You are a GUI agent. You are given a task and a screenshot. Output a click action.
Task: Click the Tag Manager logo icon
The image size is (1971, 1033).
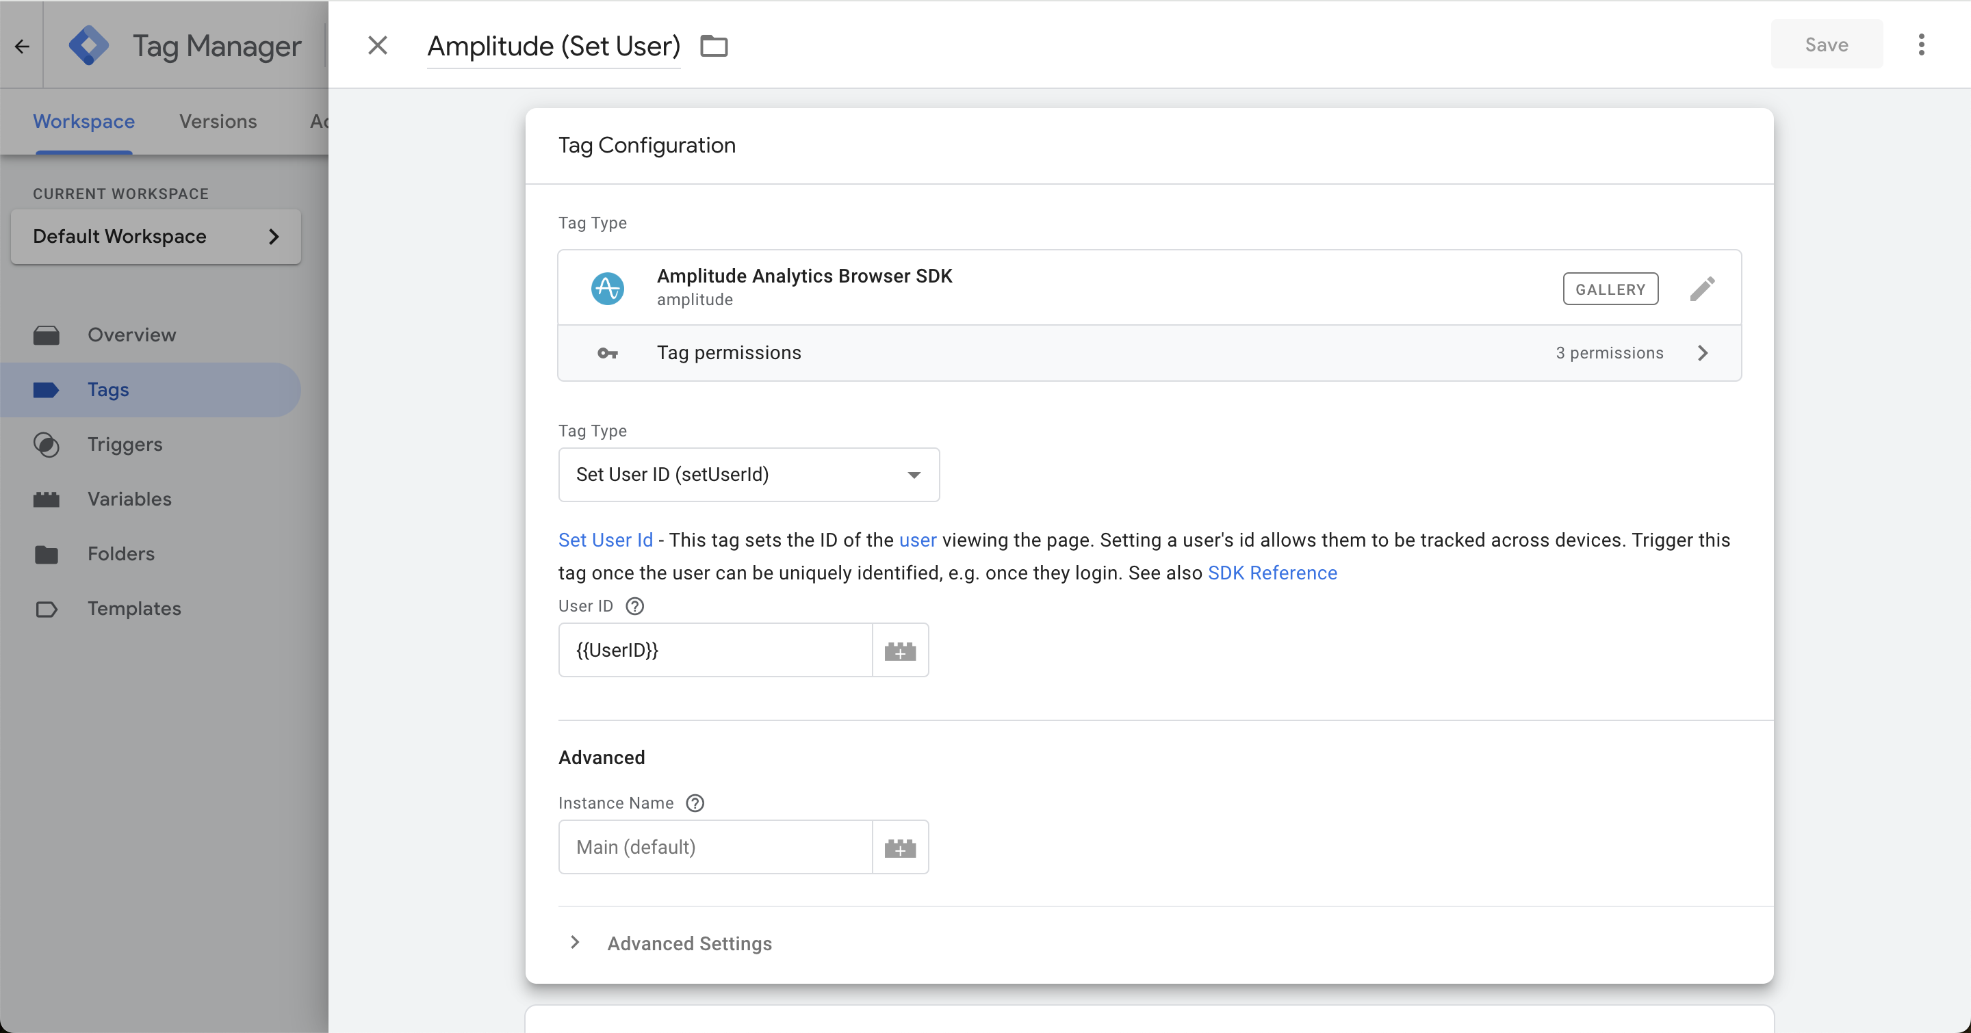tap(89, 46)
